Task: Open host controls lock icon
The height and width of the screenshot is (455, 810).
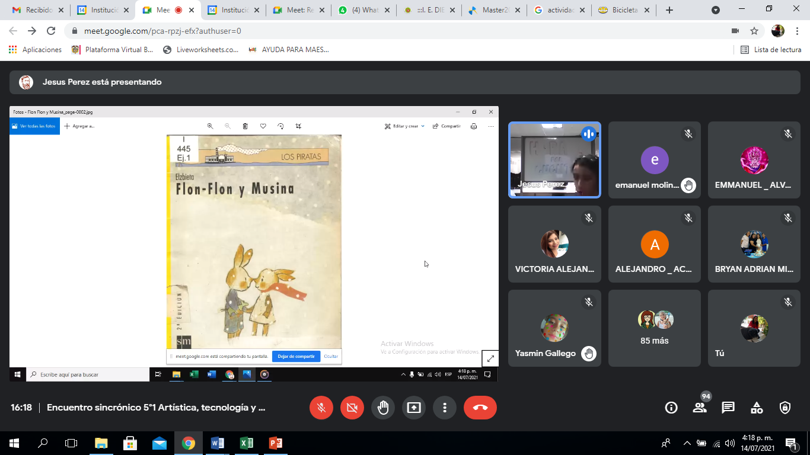Action: tap(785, 408)
